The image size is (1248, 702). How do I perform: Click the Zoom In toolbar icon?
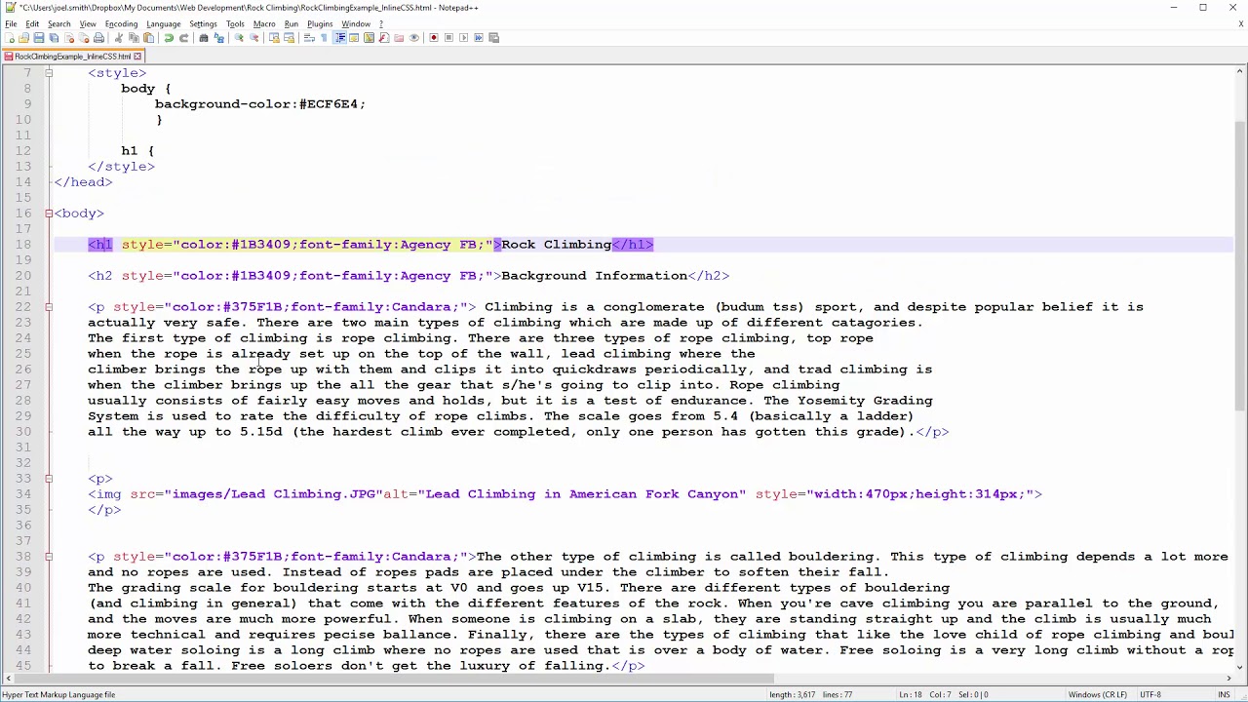[239, 38]
